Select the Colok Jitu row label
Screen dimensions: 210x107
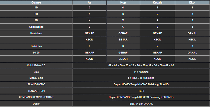coord(36,46)
